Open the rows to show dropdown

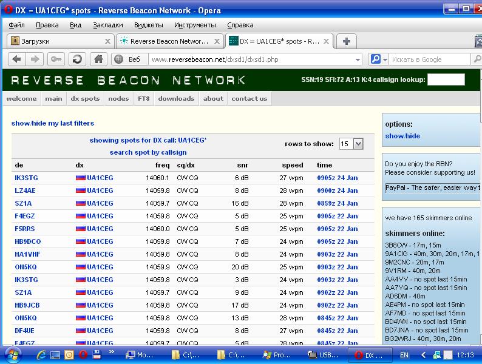(x=358, y=144)
